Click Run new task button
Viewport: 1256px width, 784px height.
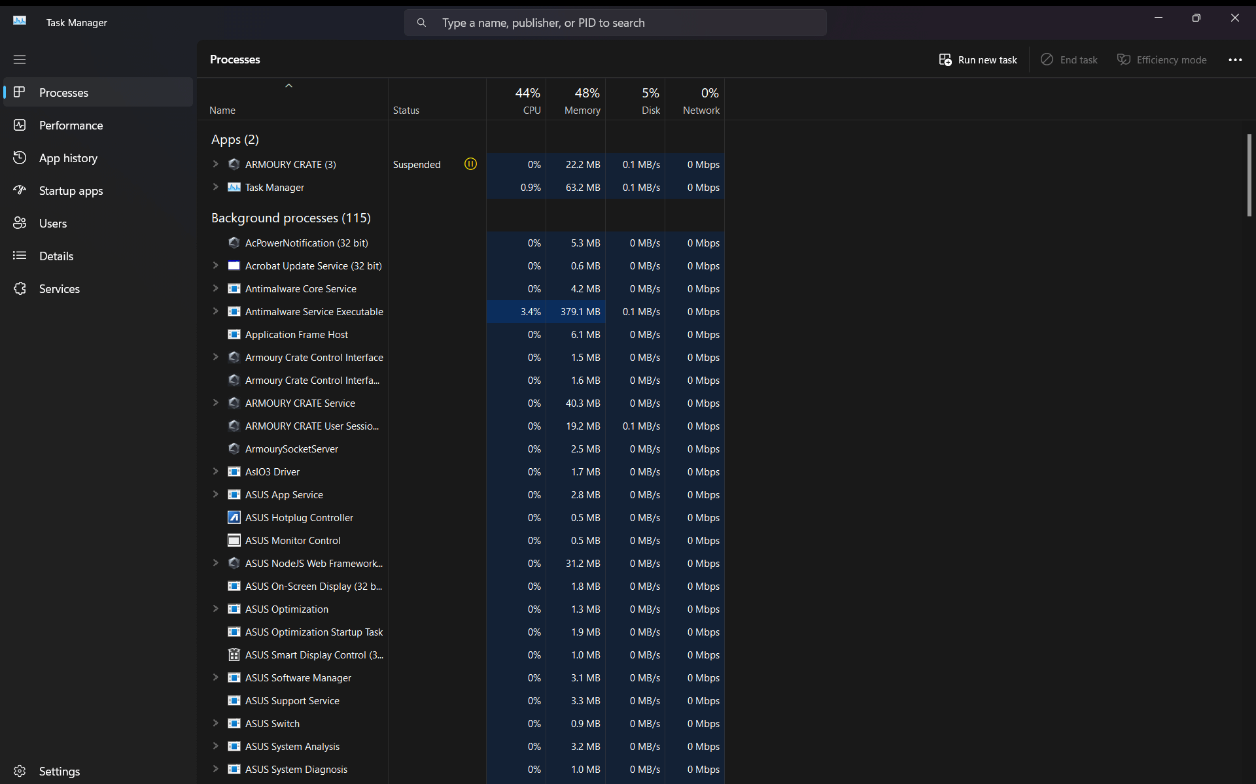click(x=978, y=60)
